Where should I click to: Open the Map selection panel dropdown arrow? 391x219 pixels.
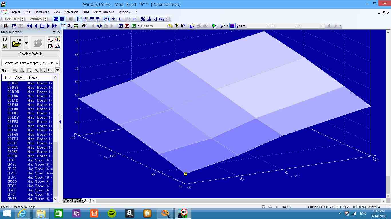pos(54,32)
